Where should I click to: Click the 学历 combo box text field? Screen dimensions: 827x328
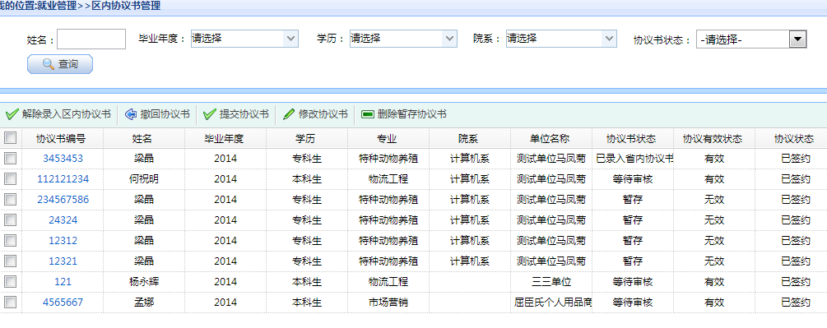tap(396, 39)
